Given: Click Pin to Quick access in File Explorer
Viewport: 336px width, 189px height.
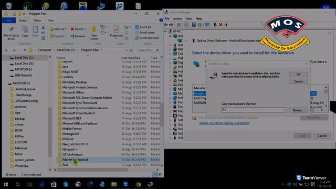Looking at the screenshot, I should point(11,33).
